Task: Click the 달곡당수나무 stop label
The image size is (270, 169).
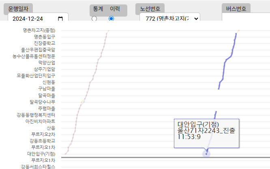Action: coord(42,102)
